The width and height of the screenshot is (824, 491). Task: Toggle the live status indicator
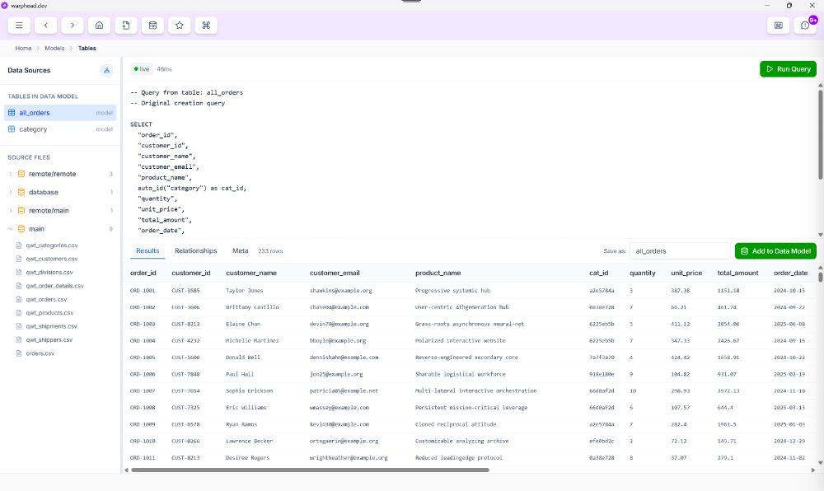pyautogui.click(x=142, y=69)
